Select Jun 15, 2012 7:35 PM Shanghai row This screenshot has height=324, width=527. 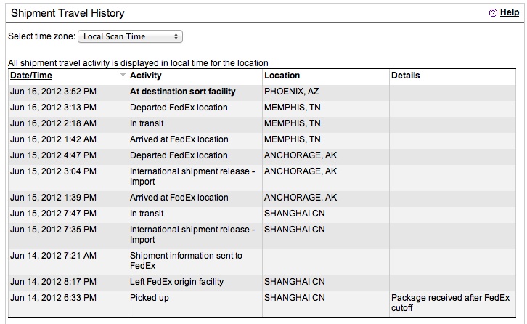262,235
